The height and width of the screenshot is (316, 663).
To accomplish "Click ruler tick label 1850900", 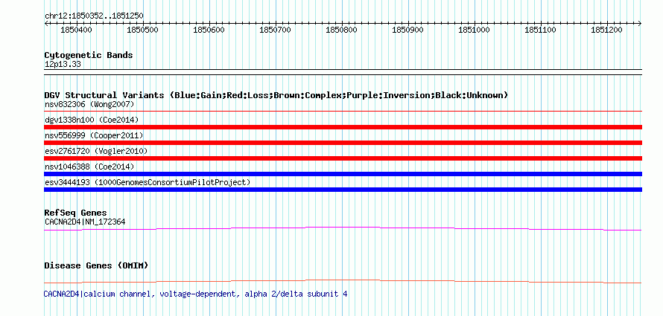I will tap(408, 30).
